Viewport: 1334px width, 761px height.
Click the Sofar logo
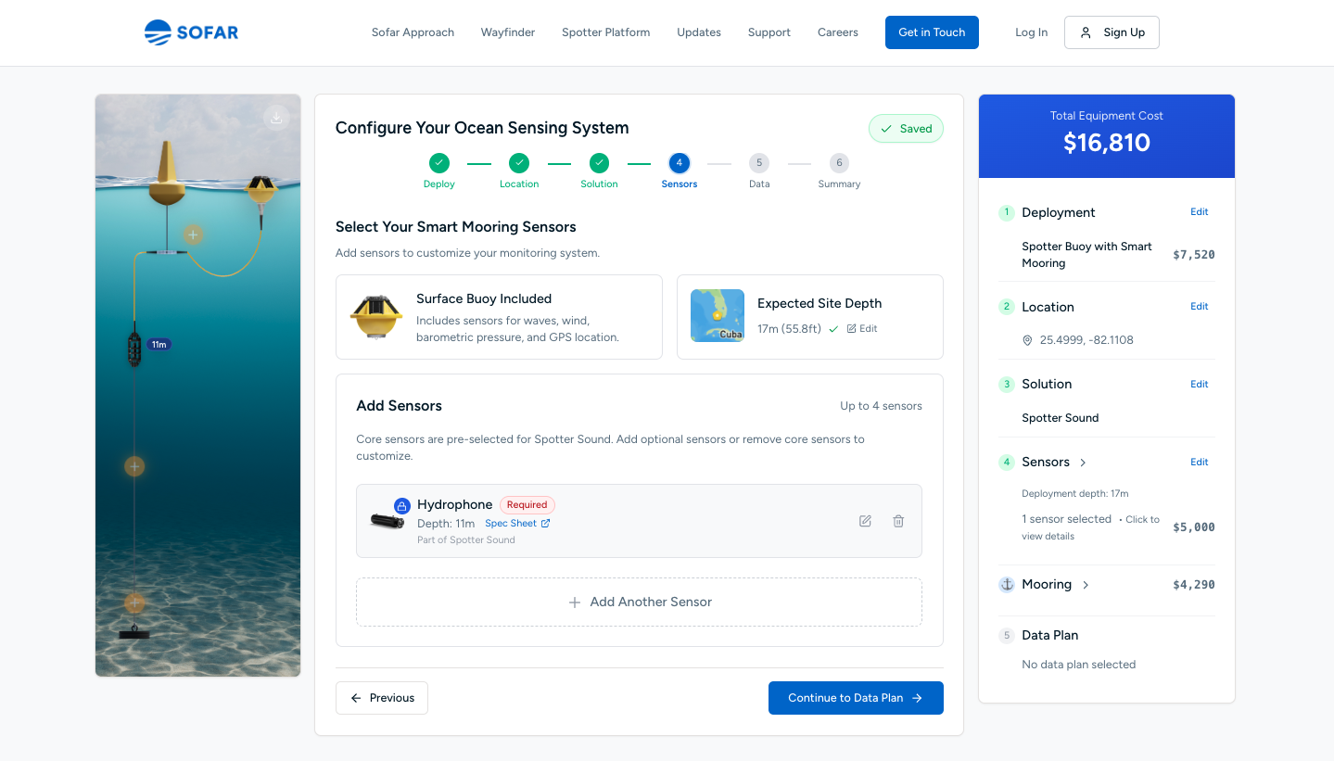[192, 32]
